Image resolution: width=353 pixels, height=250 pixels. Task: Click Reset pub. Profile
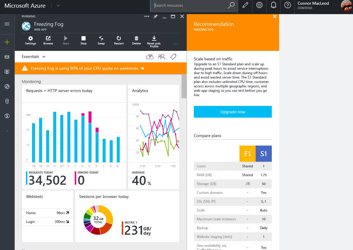[154, 42]
